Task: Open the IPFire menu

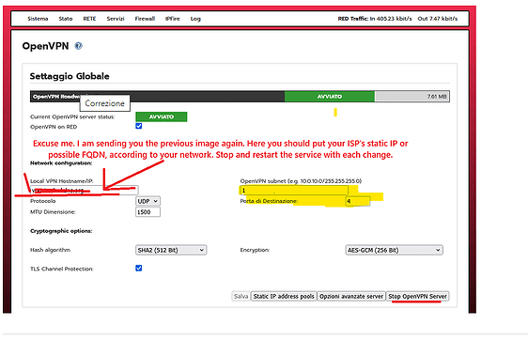Action: (173, 19)
